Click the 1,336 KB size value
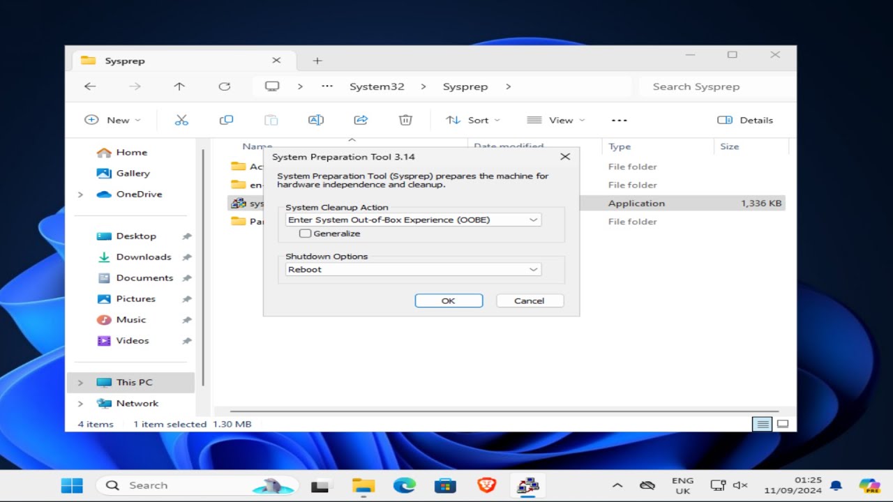This screenshot has height=502, width=893. [761, 203]
